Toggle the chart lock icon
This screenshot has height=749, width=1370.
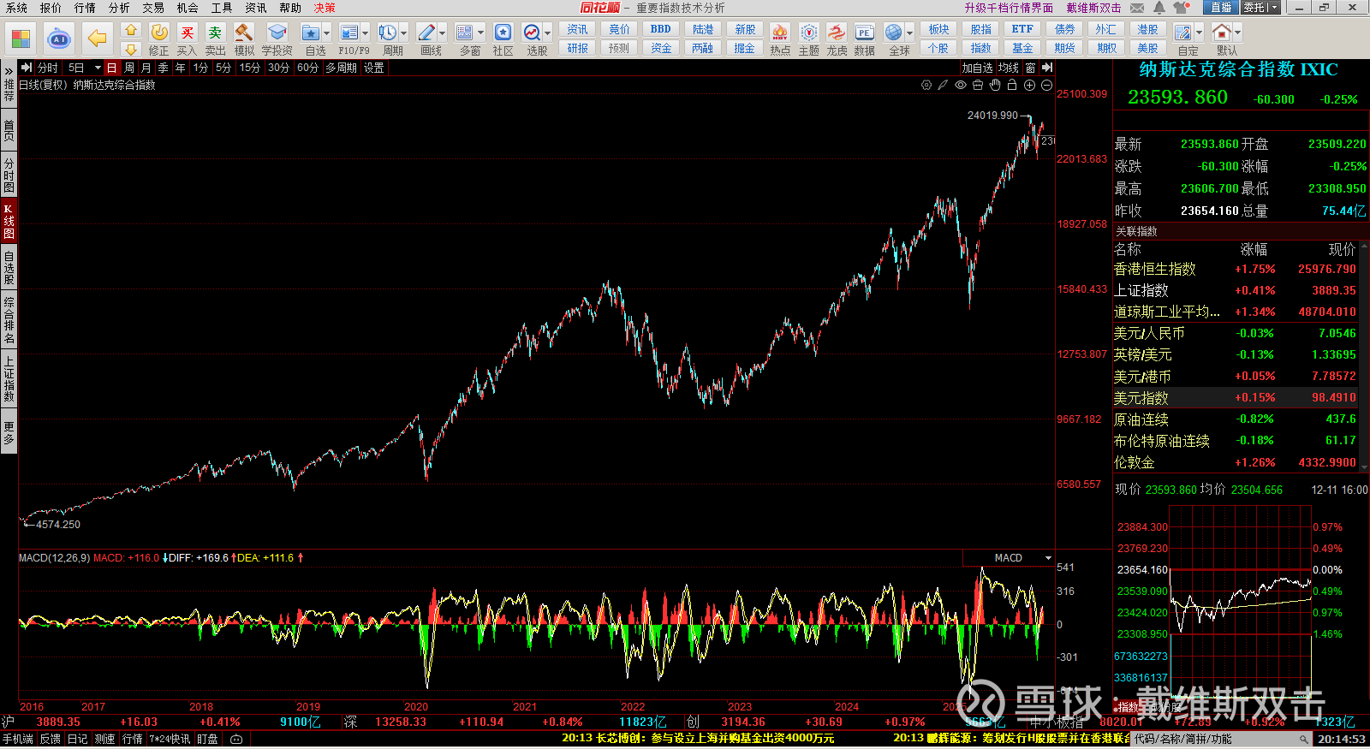pos(1012,85)
